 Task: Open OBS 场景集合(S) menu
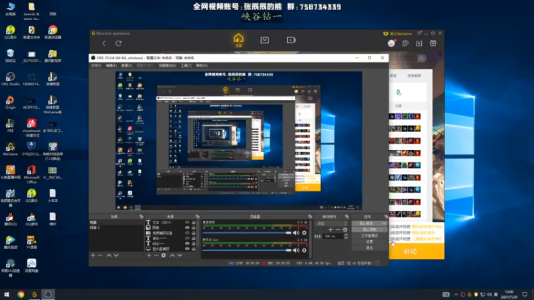pos(168,65)
